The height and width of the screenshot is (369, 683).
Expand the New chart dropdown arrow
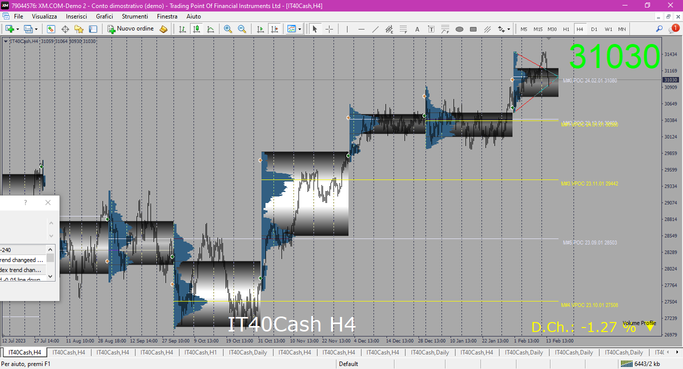[x=17, y=29]
